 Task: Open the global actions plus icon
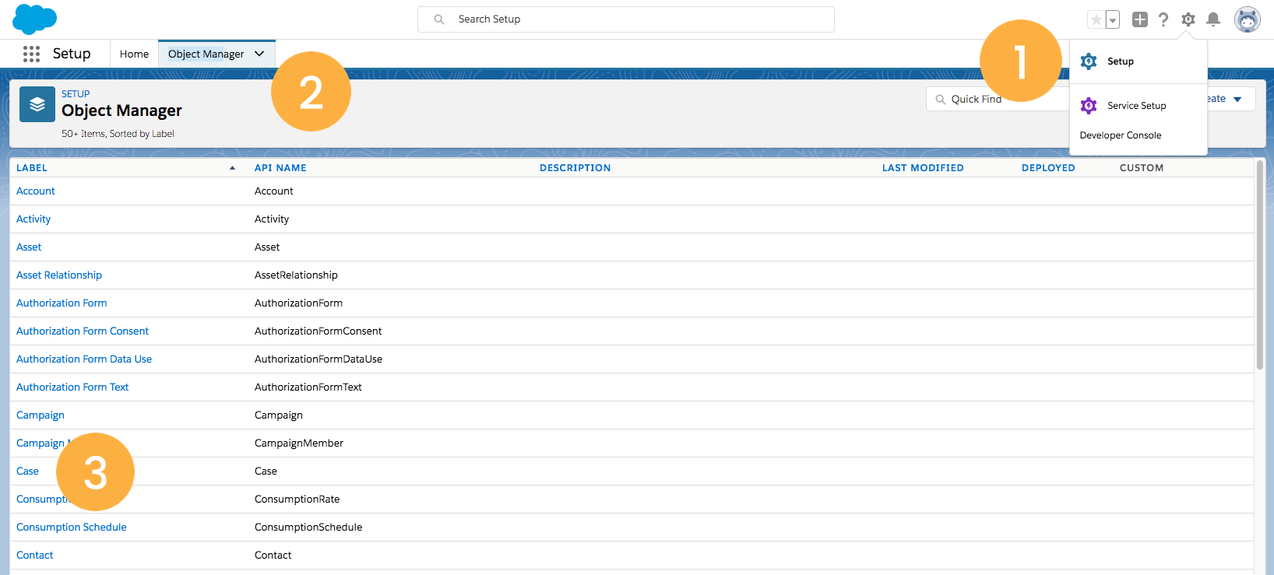(1140, 19)
